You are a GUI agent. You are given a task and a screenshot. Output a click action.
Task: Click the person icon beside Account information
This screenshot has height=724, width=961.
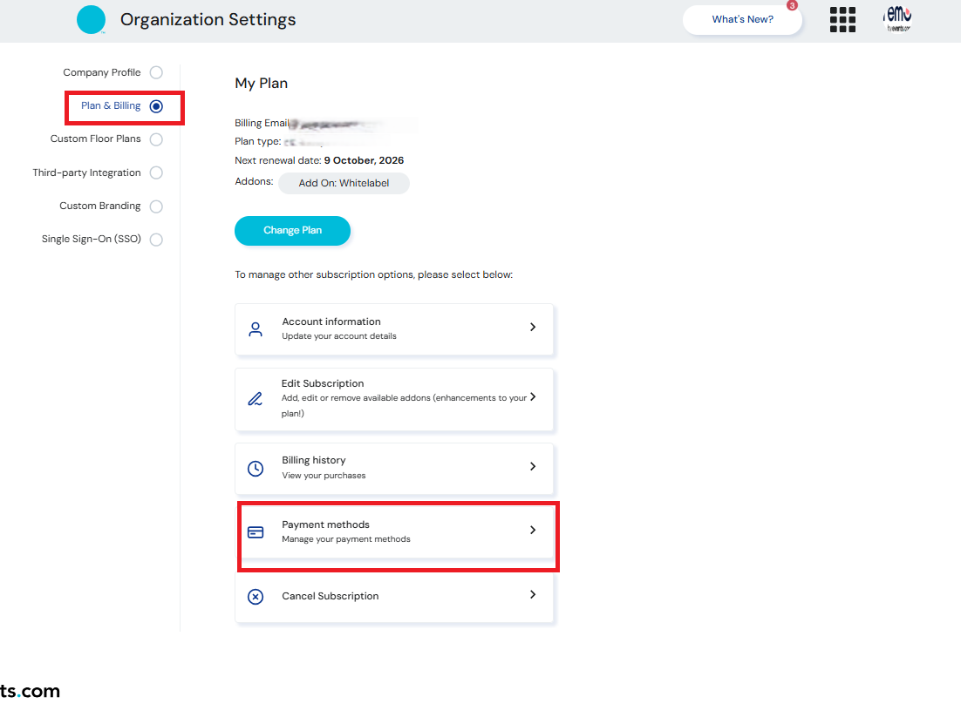[256, 329]
